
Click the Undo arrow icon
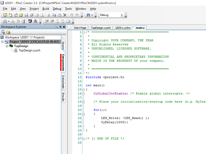(71, 15)
